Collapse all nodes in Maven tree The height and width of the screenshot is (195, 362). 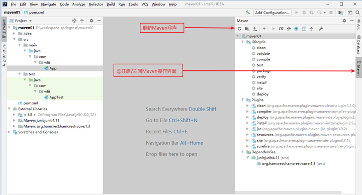click(311, 29)
